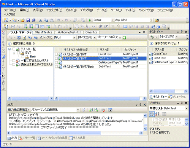Click the Toggle Word Wrap icon in Output
Viewport: 190px width, 148px height.
[x=110, y=110]
